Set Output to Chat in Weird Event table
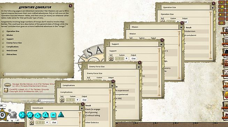This screenshot has width=228, height=127. [x=54, y=122]
